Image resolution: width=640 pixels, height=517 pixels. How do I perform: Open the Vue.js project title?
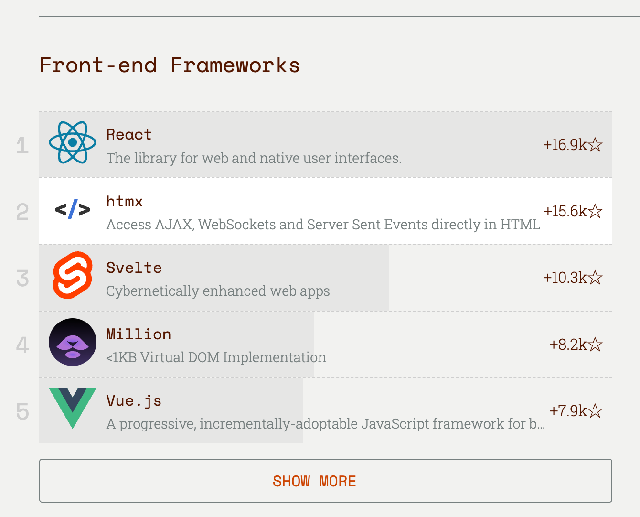click(134, 400)
